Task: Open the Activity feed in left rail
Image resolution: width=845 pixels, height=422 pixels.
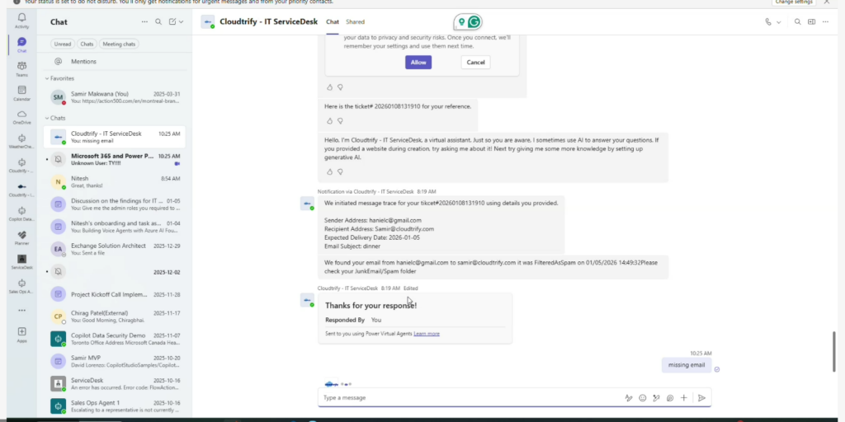Action: [x=21, y=21]
